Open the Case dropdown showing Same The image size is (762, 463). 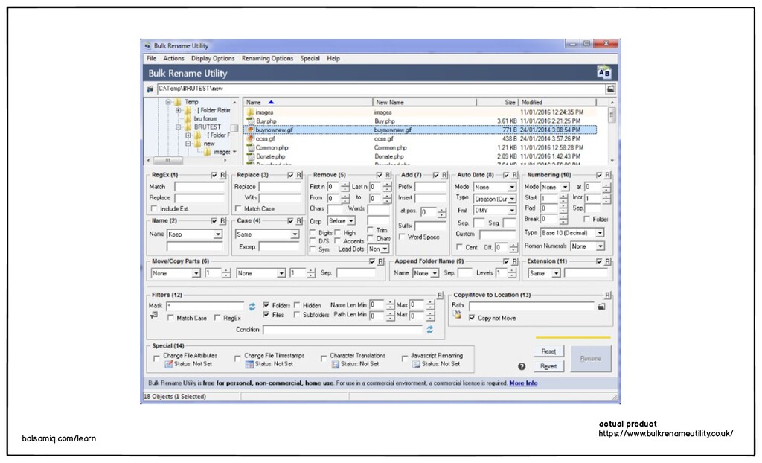click(x=295, y=234)
